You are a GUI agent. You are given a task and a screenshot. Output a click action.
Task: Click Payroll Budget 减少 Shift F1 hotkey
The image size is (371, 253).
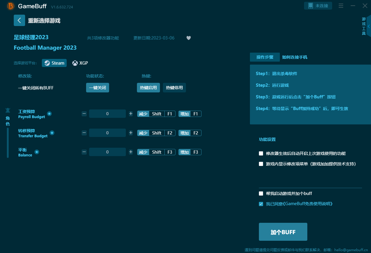pyautogui.click(x=156, y=114)
